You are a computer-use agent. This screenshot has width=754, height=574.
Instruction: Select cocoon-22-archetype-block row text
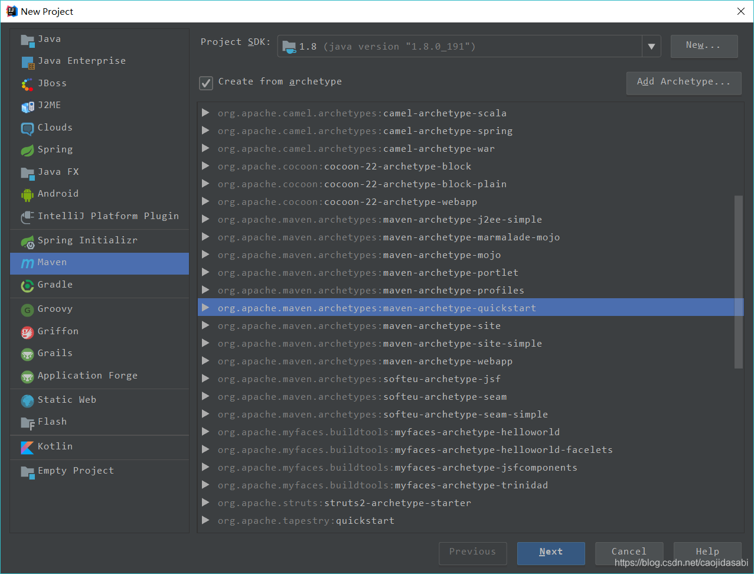click(345, 167)
